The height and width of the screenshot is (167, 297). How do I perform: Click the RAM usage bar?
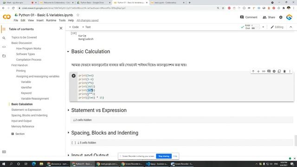pyautogui.click(x=256, y=26)
